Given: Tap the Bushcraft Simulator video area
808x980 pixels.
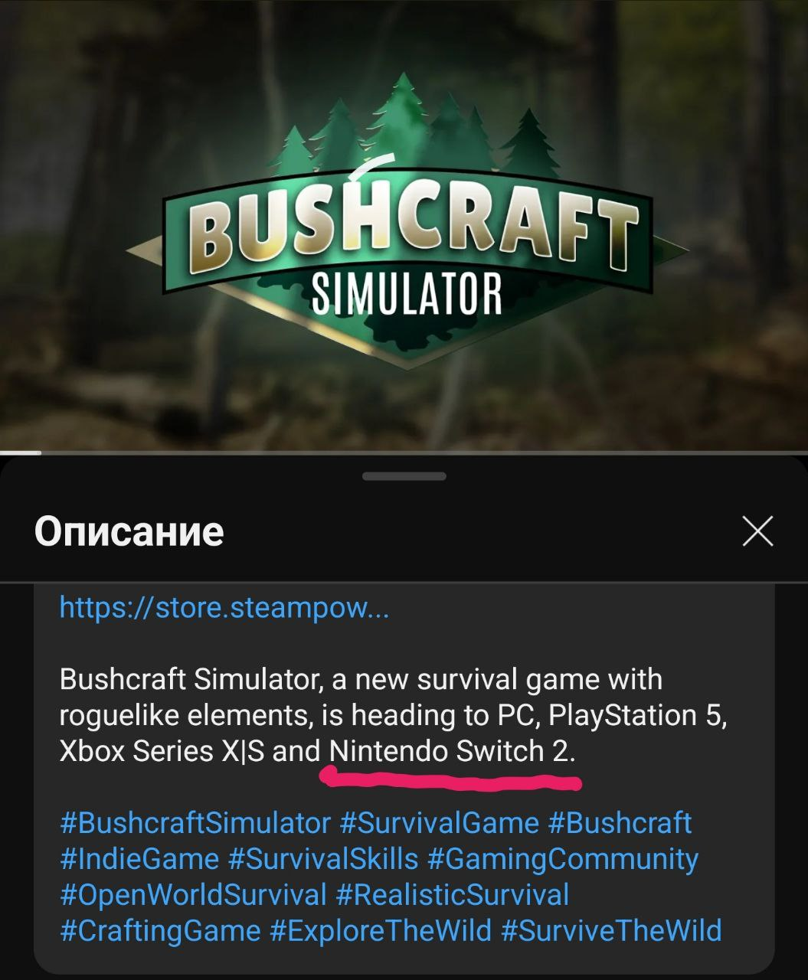Looking at the screenshot, I should coord(404,225).
